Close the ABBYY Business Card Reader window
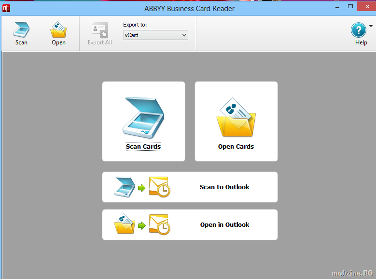The image size is (376, 279). point(367,7)
